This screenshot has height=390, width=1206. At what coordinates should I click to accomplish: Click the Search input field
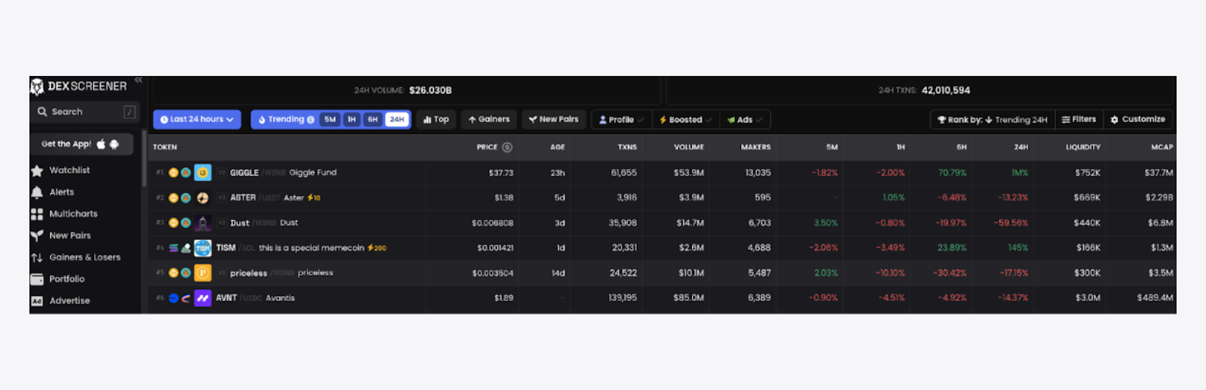[x=85, y=111]
